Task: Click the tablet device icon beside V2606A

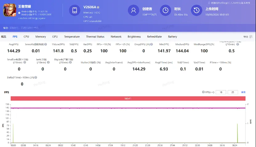Action: pos(74,10)
